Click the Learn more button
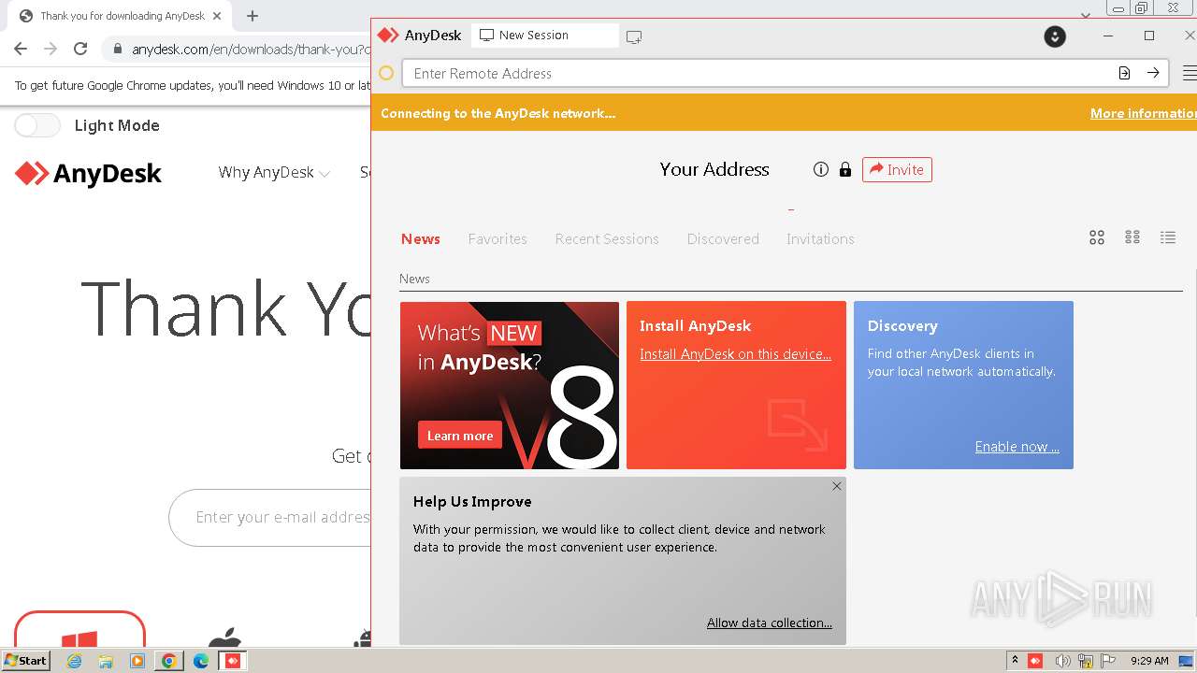This screenshot has height=673, width=1197. point(460,436)
